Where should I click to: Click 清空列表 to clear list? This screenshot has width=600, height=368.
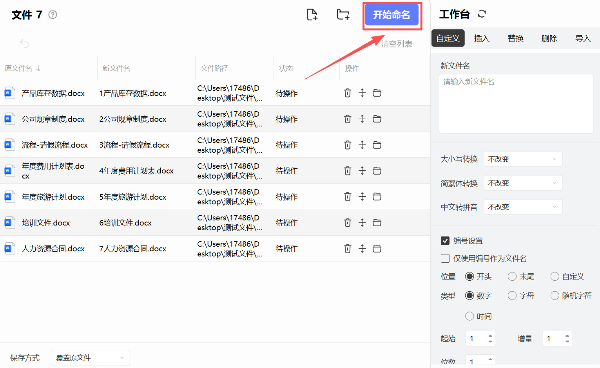(397, 44)
